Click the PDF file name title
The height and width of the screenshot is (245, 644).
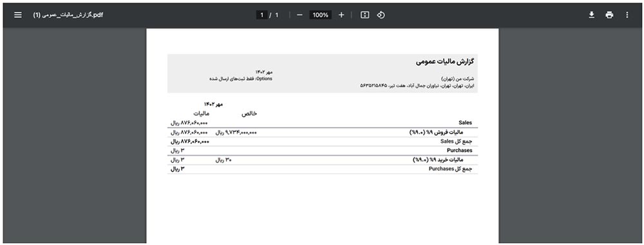pyautogui.click(x=68, y=15)
